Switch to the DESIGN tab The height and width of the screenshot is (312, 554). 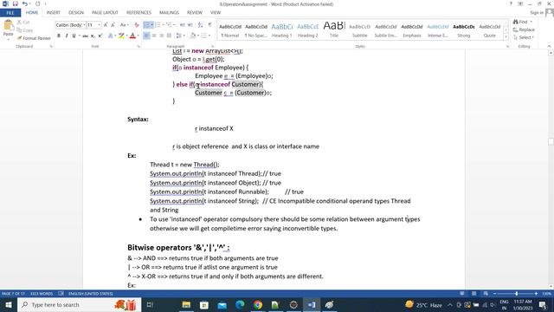(x=76, y=13)
